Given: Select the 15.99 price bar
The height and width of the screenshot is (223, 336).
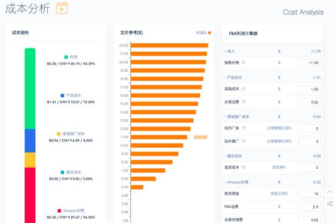Looking at the screenshot, I should [164, 104].
